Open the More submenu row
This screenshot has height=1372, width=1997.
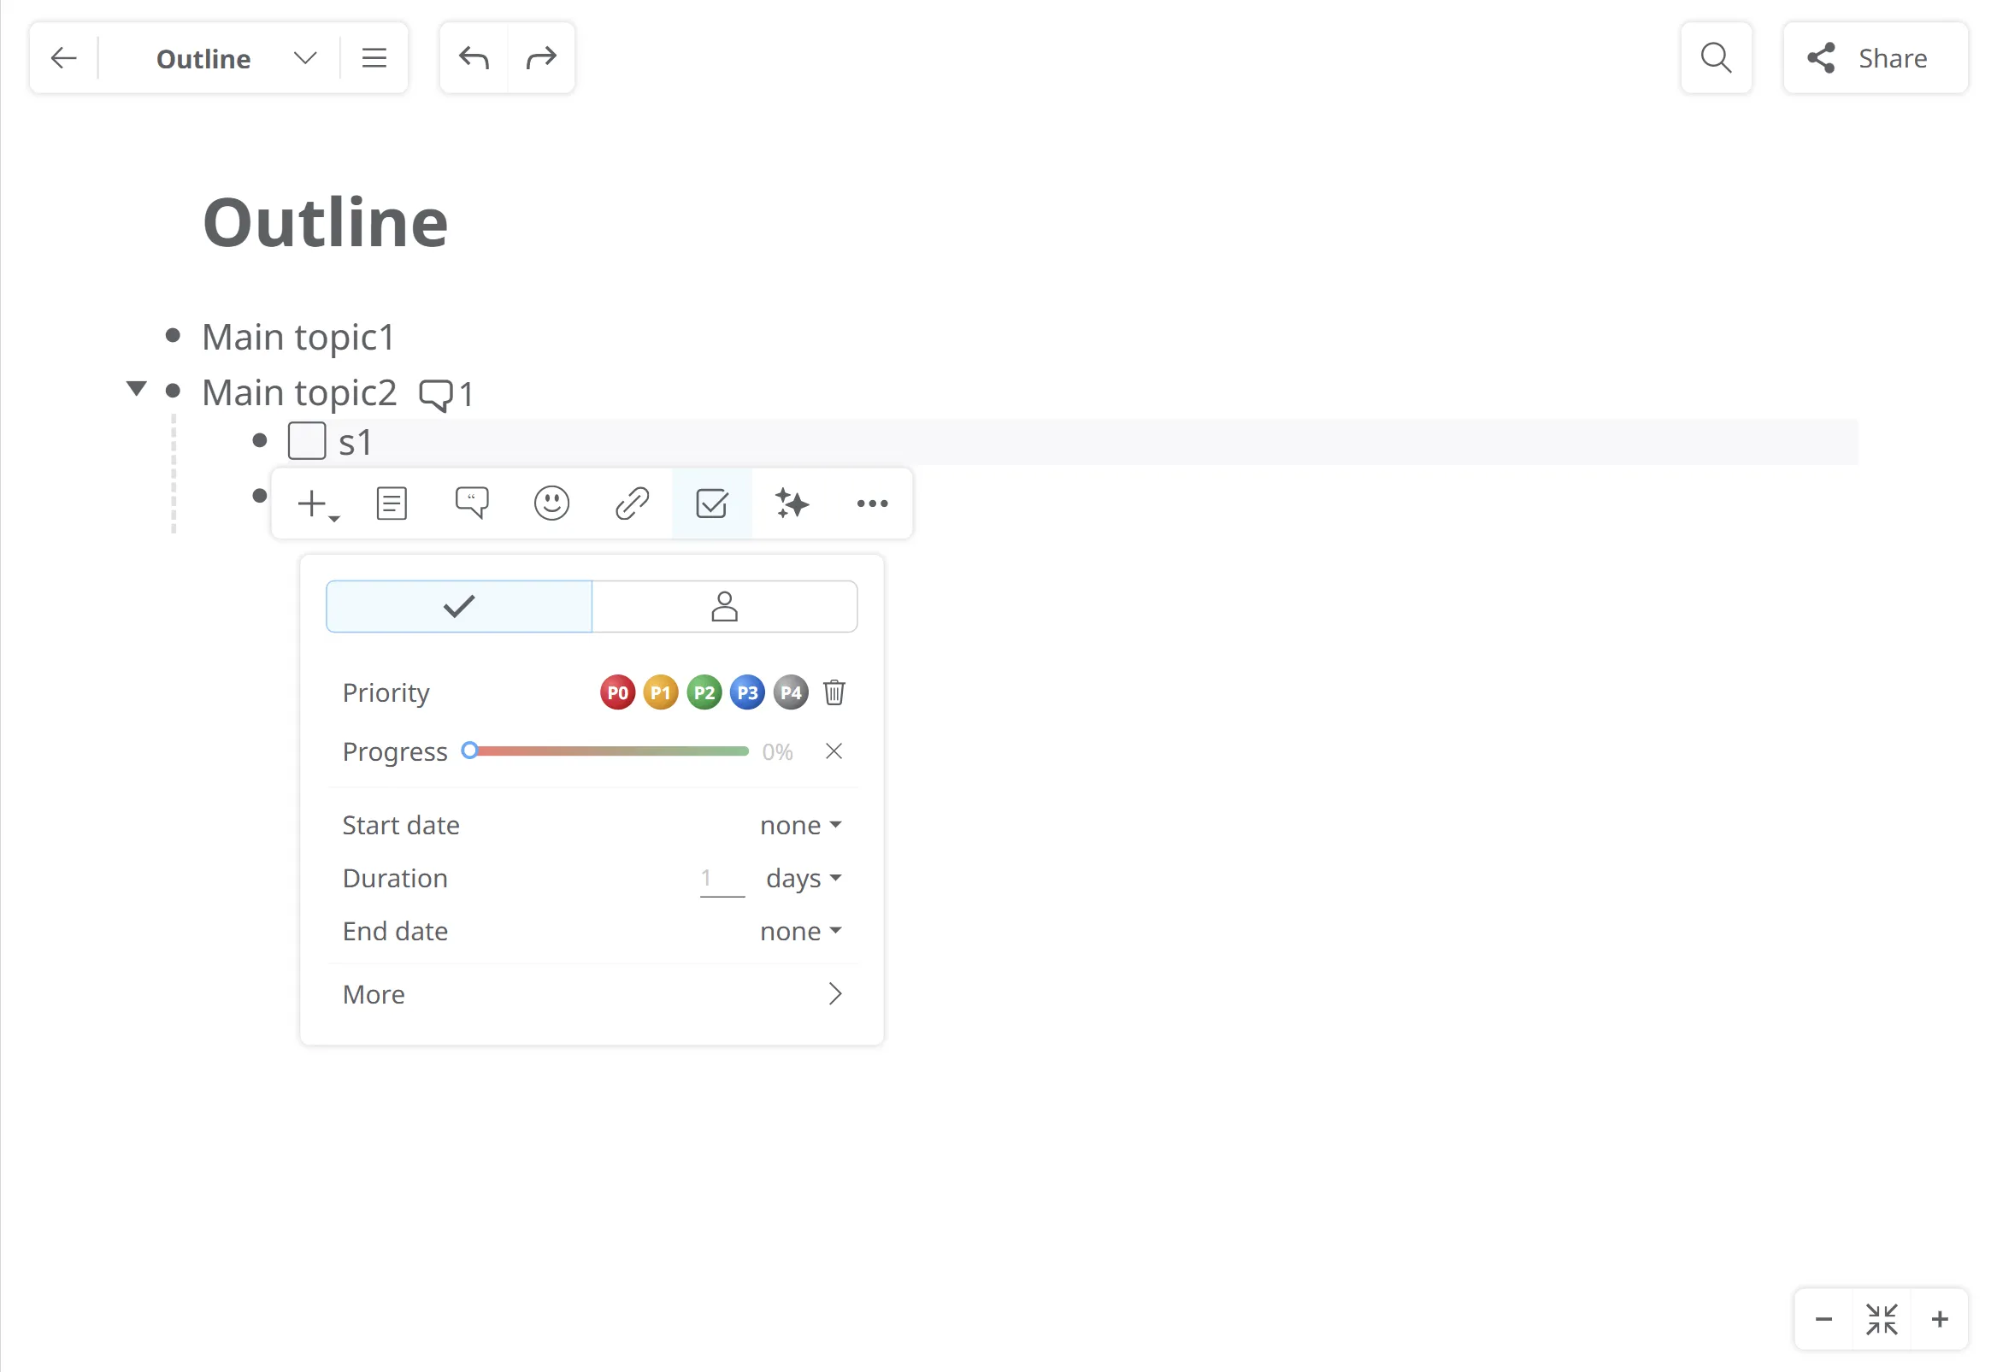pyautogui.click(x=592, y=995)
